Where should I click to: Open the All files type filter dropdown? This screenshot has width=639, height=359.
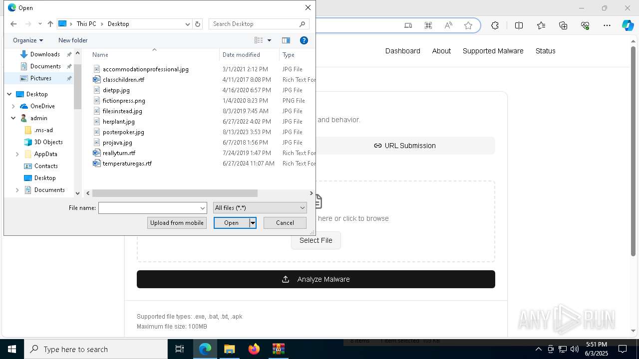[260, 208]
